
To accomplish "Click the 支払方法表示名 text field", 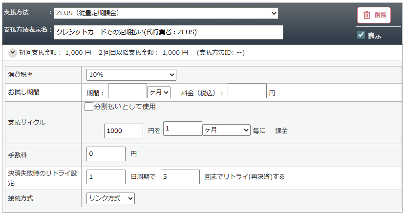I will point(169,32).
